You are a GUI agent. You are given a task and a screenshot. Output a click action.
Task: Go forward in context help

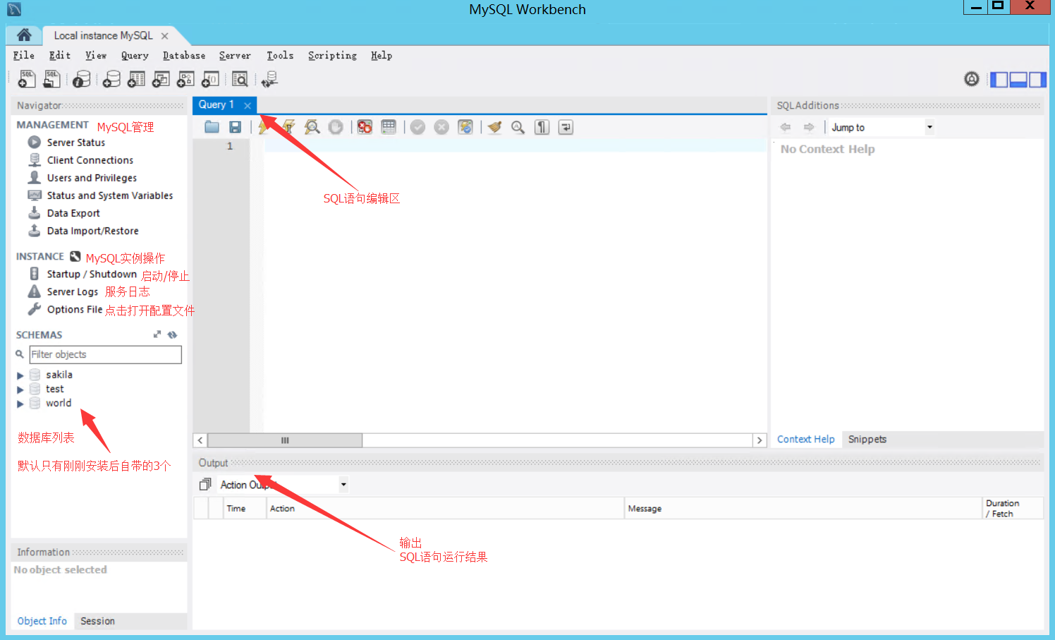809,127
